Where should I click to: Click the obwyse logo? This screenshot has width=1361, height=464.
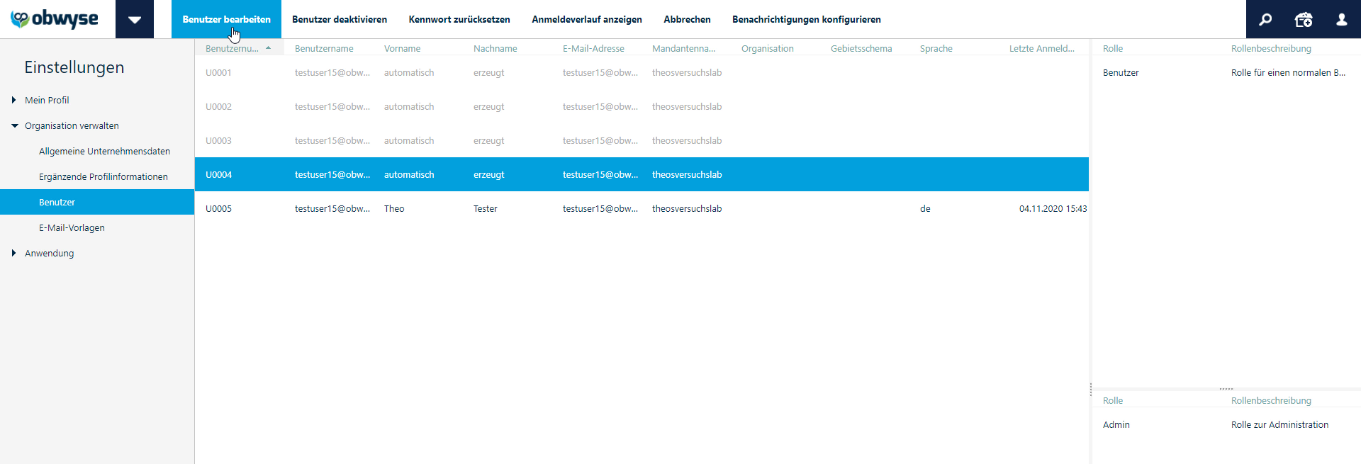[x=55, y=19]
